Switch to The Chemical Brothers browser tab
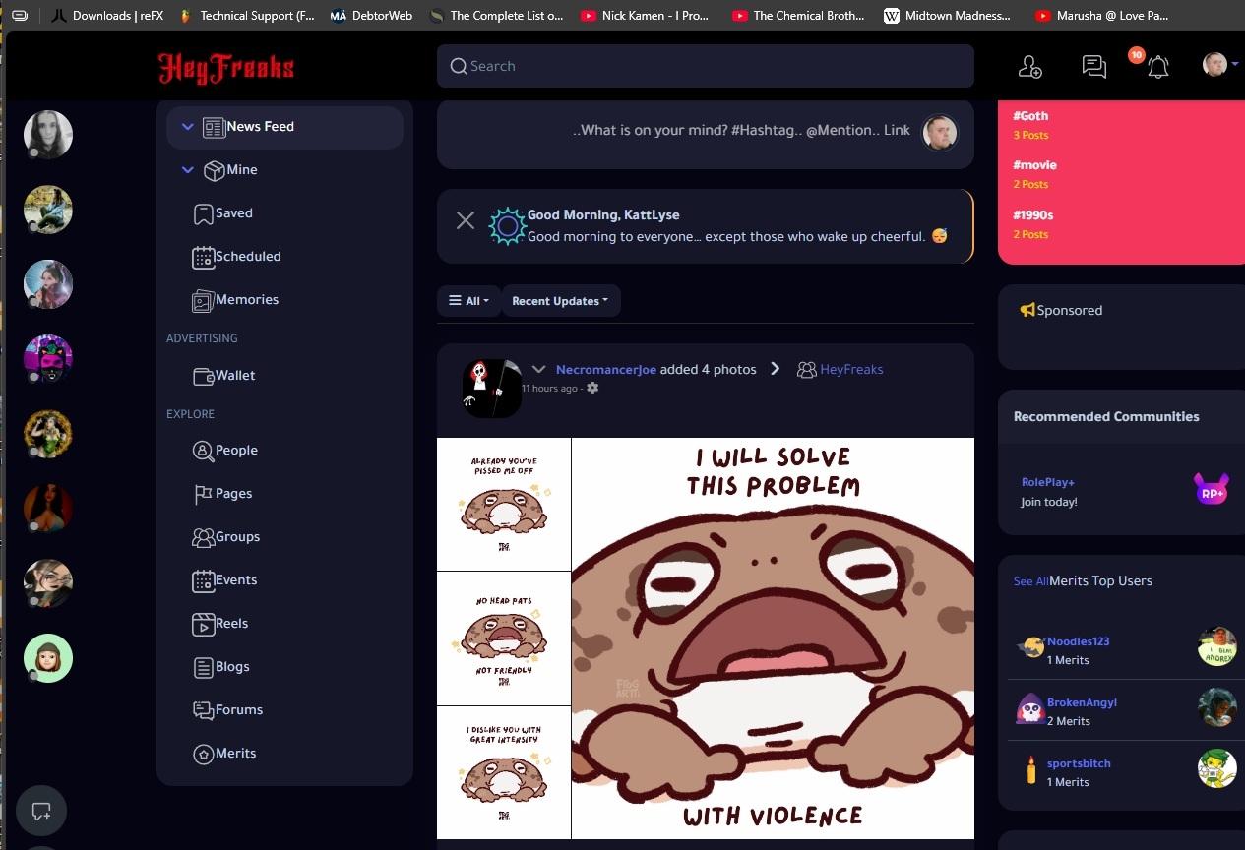 click(798, 16)
